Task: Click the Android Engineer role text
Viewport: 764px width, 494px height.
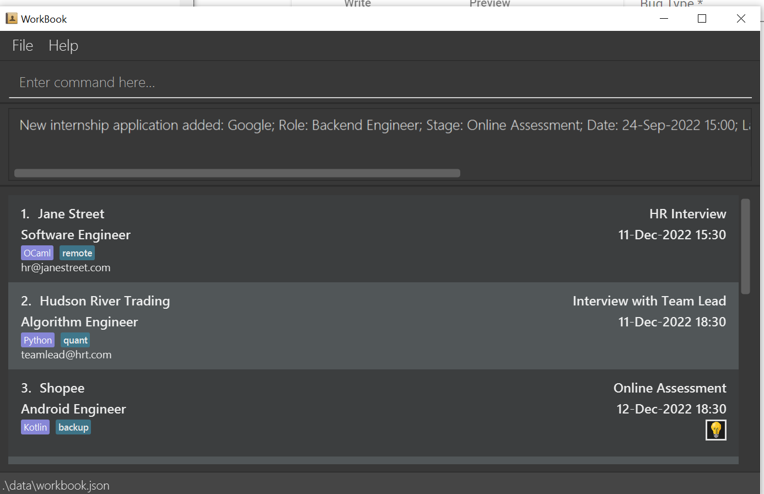Action: [x=74, y=409]
